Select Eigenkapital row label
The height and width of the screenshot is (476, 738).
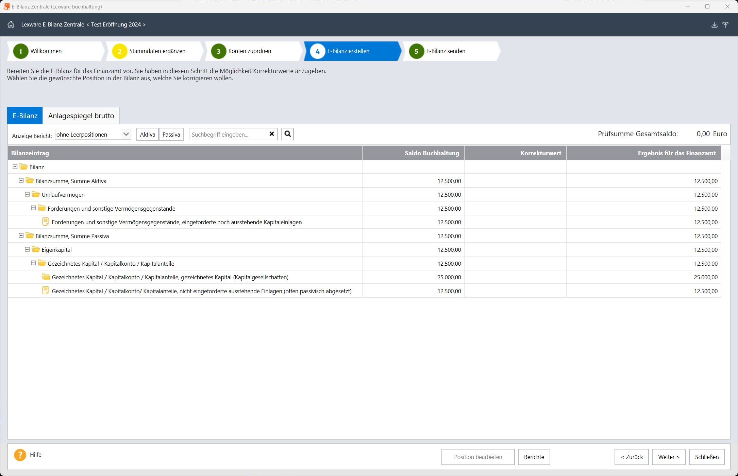[x=57, y=250]
